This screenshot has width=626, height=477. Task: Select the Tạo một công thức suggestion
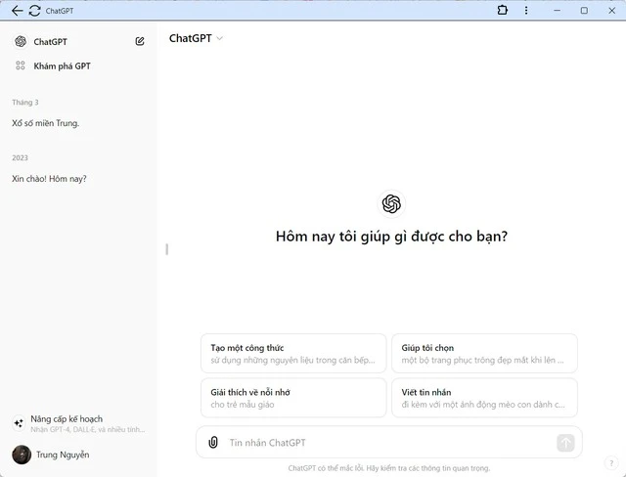click(x=293, y=354)
